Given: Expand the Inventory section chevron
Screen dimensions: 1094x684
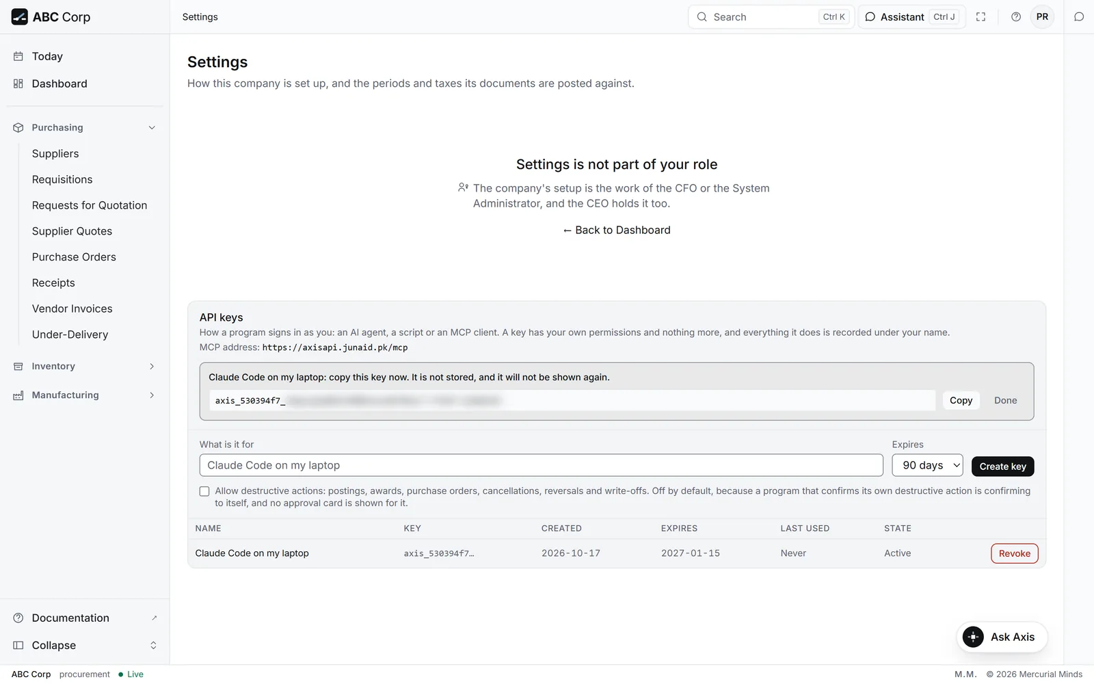Looking at the screenshot, I should click(x=152, y=367).
